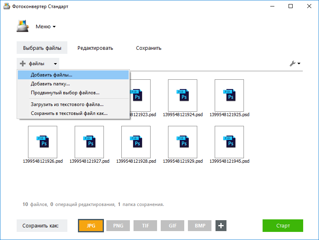Viewport: 319px width, 240px height.
Task: Click 0 операций редактирования status text
Action: point(83,204)
